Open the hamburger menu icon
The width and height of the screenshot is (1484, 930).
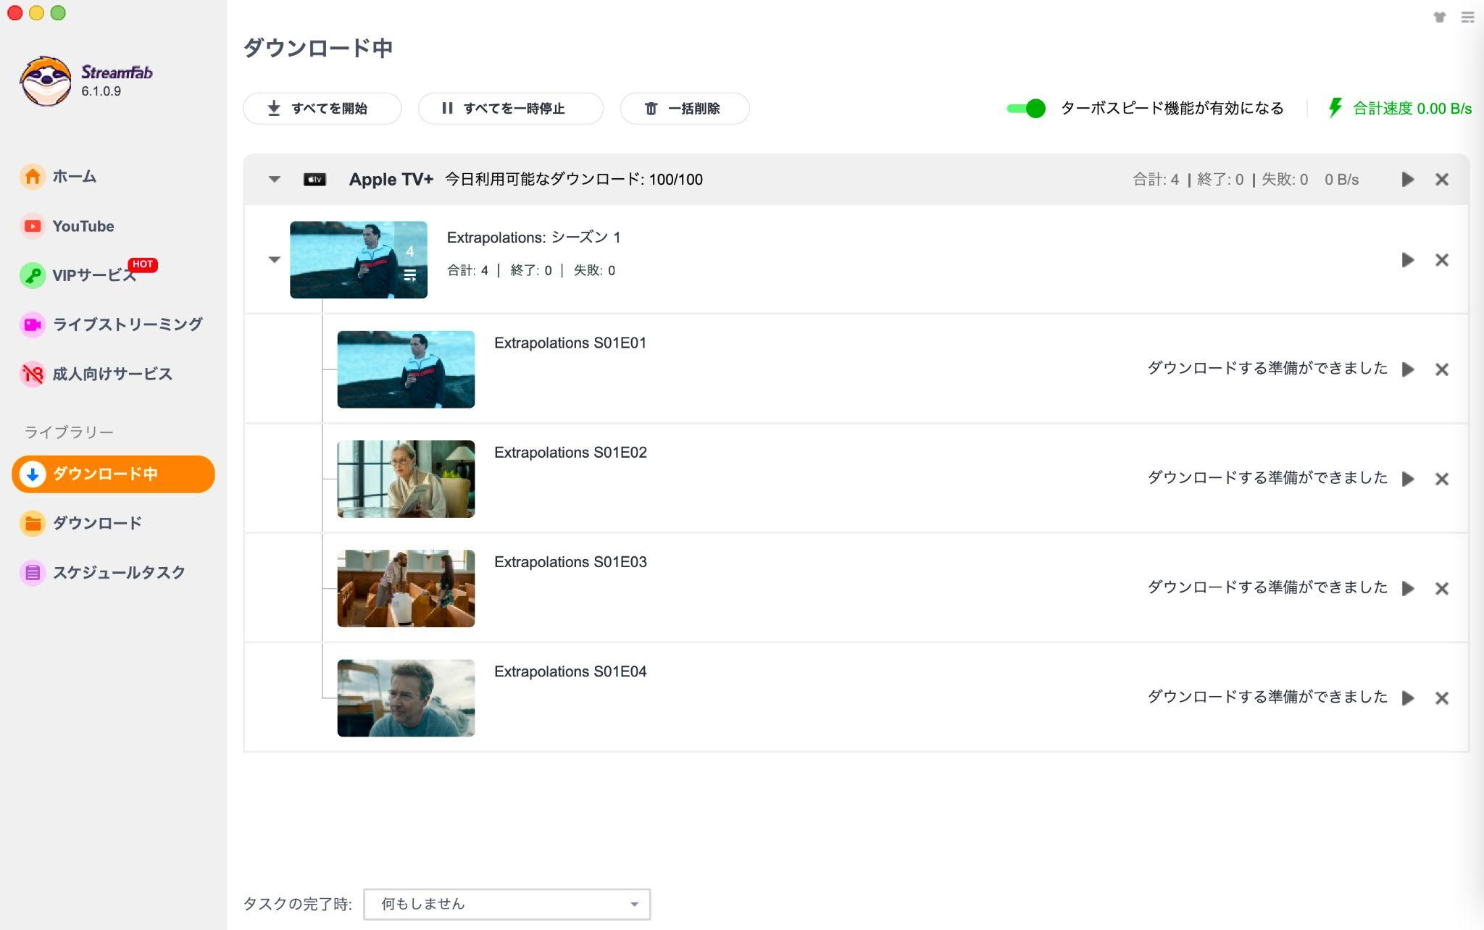pyautogui.click(x=1467, y=17)
